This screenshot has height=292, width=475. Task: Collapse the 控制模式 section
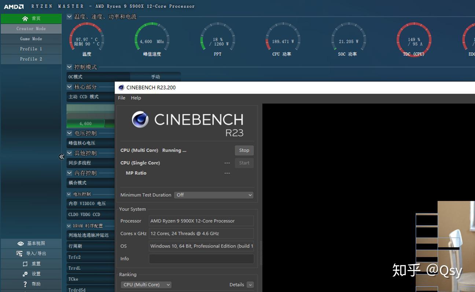coord(69,67)
